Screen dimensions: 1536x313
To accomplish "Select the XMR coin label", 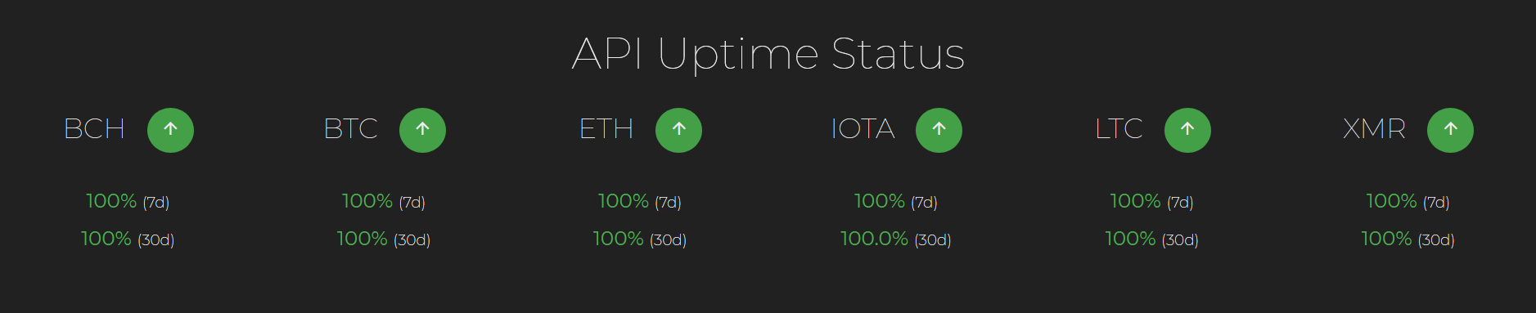I will [x=1374, y=129].
